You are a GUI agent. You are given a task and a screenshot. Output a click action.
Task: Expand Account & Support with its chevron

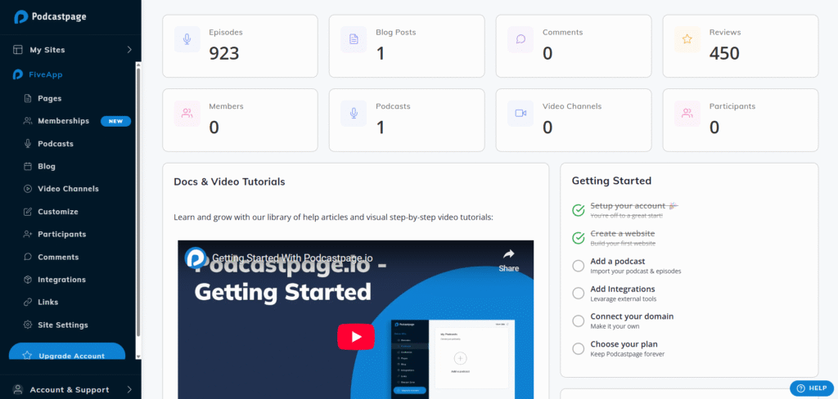pyautogui.click(x=128, y=389)
